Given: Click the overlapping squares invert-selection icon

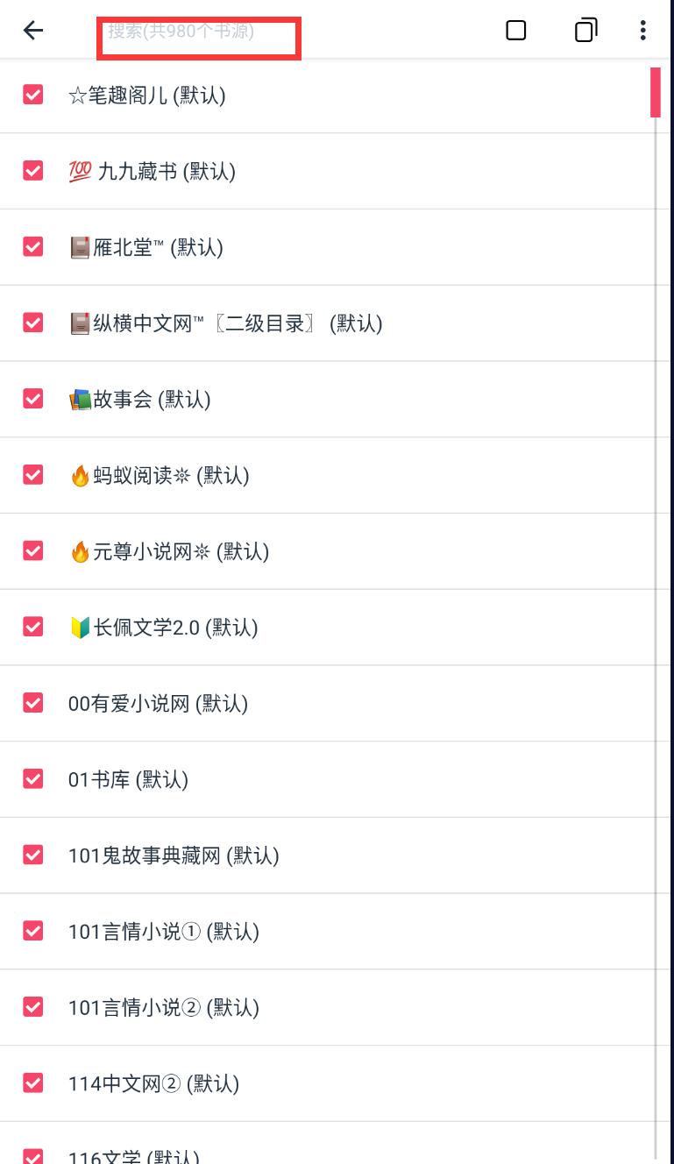Looking at the screenshot, I should 585,31.
